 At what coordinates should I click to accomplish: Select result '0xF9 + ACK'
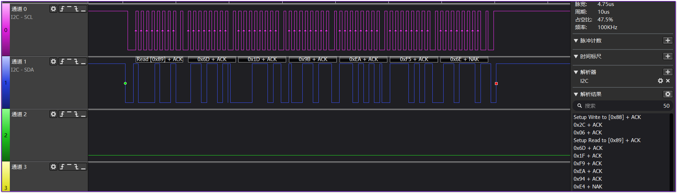point(588,164)
